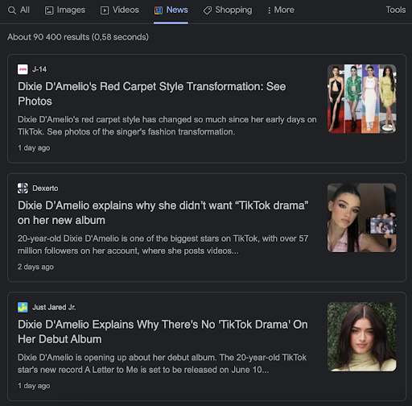Screen dimensions: 412x406
Task: Switch to the All search tab
Action: pos(19,10)
